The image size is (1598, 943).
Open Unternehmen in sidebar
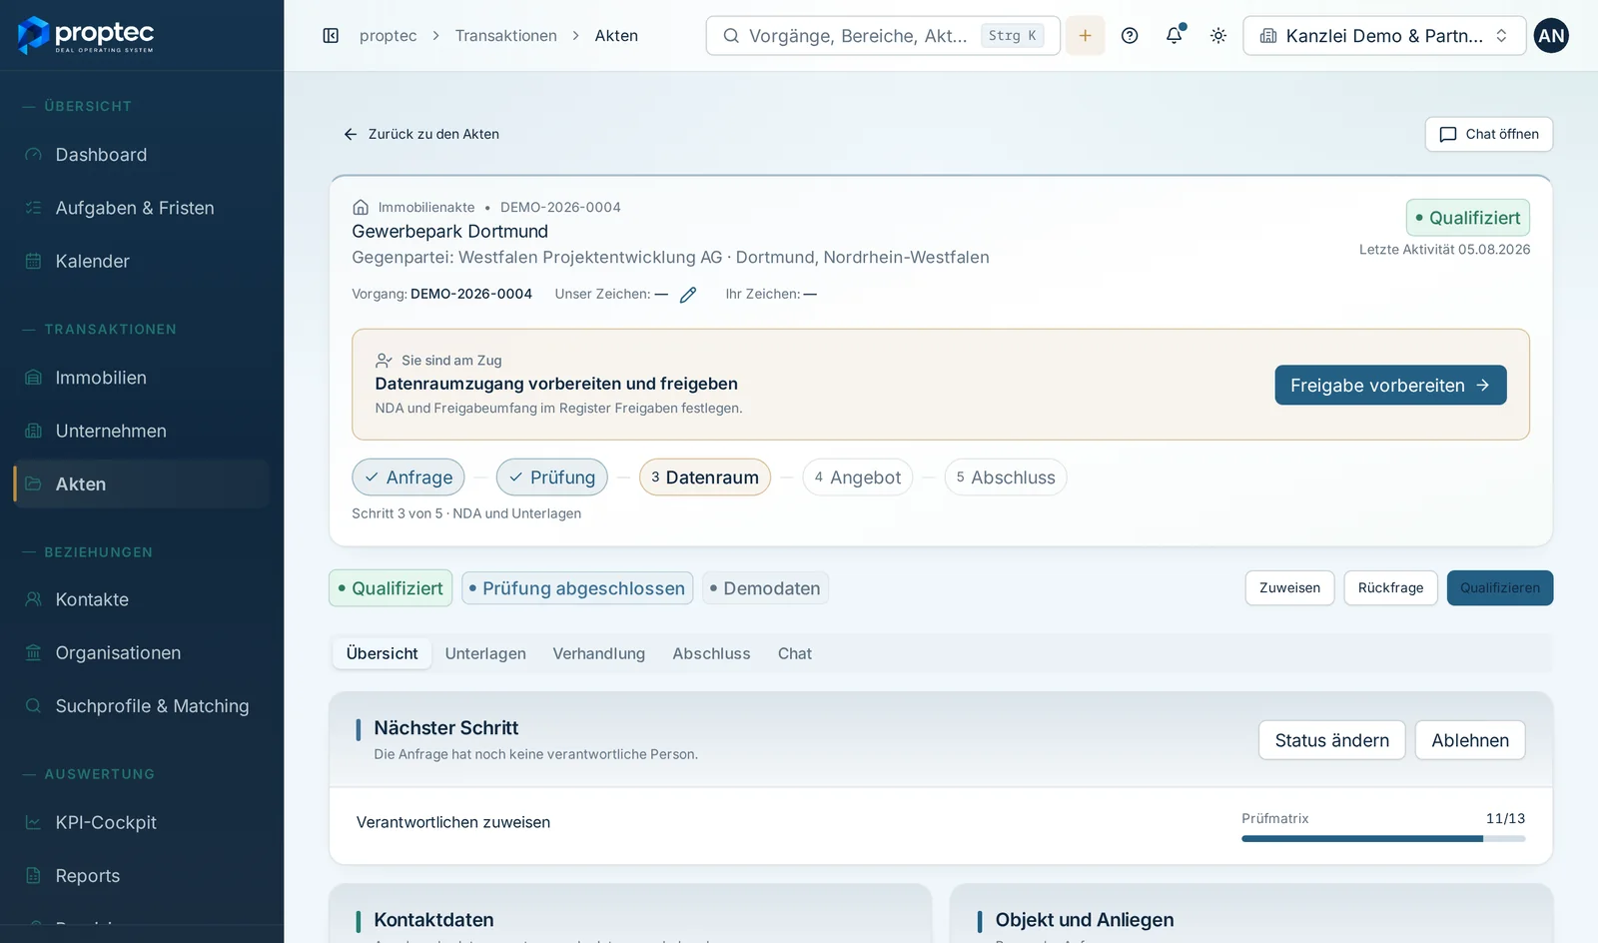[x=142, y=431]
